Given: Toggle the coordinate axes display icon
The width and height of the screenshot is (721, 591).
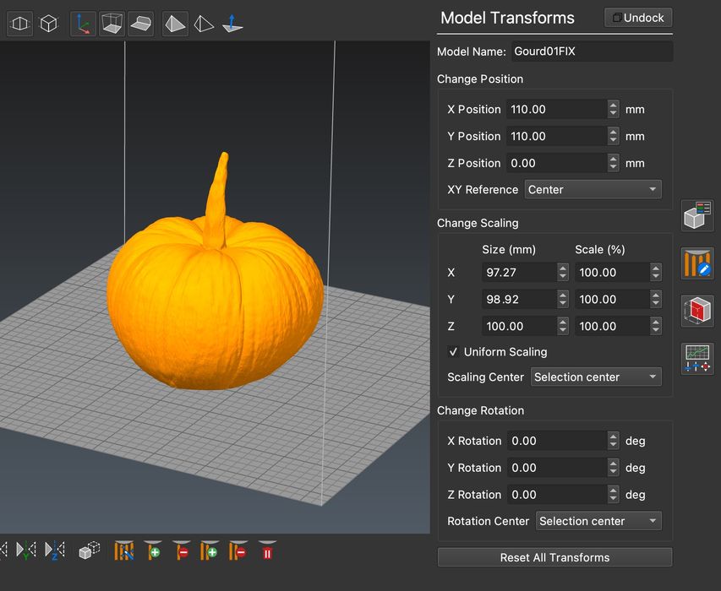Looking at the screenshot, I should tap(83, 24).
